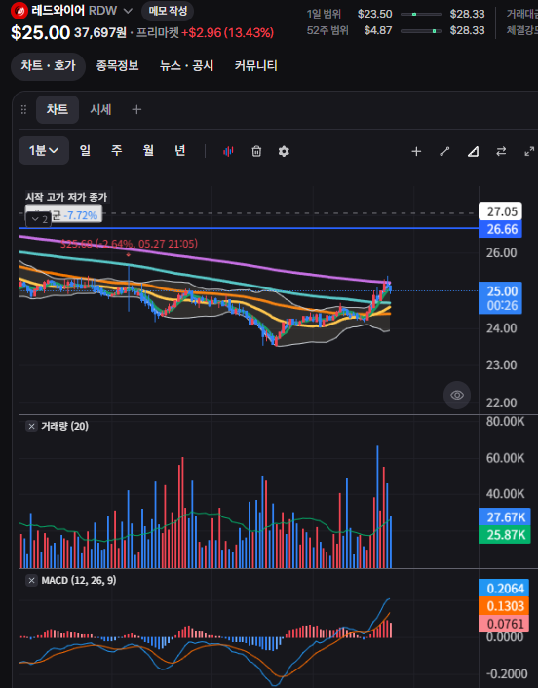This screenshot has height=688, width=538.
Task: Click the 37,697원 converted price
Action: pos(100,32)
